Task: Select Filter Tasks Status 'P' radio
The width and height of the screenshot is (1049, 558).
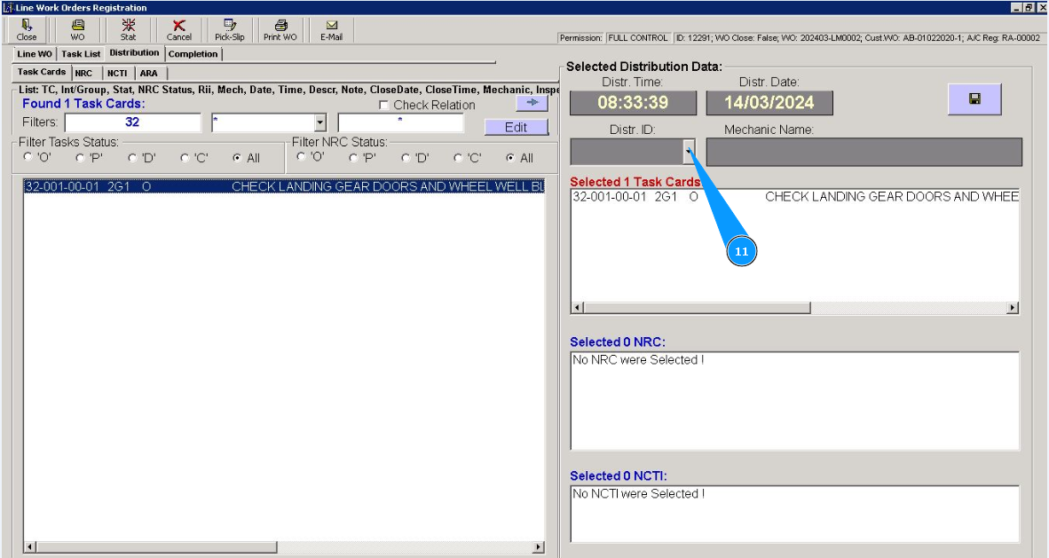Action: [80, 158]
